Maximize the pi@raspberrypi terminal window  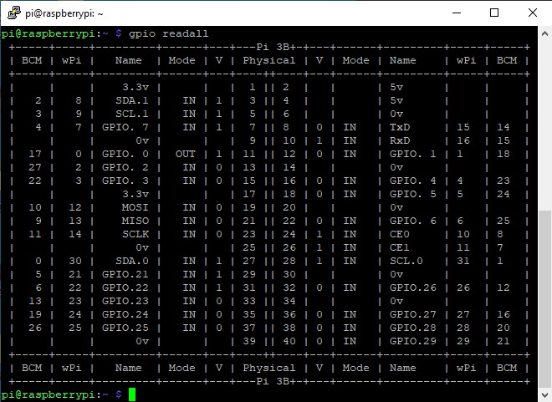pyautogui.click(x=494, y=13)
